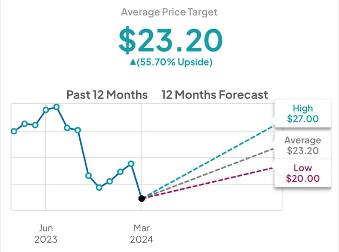Image resolution: width=339 pixels, height=252 pixels.
Task: Click the teal dashed high forecast line
Action: pyautogui.click(x=209, y=161)
